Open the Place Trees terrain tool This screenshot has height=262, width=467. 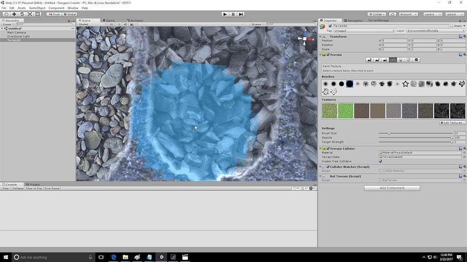[x=400, y=60]
